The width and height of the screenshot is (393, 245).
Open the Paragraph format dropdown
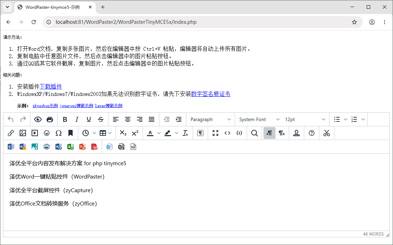click(x=211, y=119)
